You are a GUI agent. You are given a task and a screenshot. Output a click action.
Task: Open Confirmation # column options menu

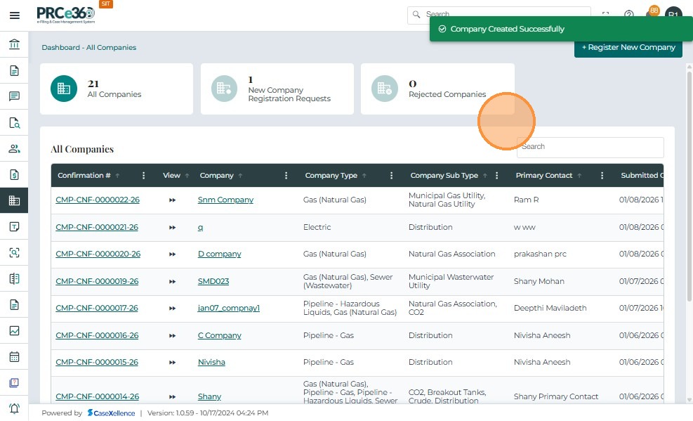pos(144,176)
